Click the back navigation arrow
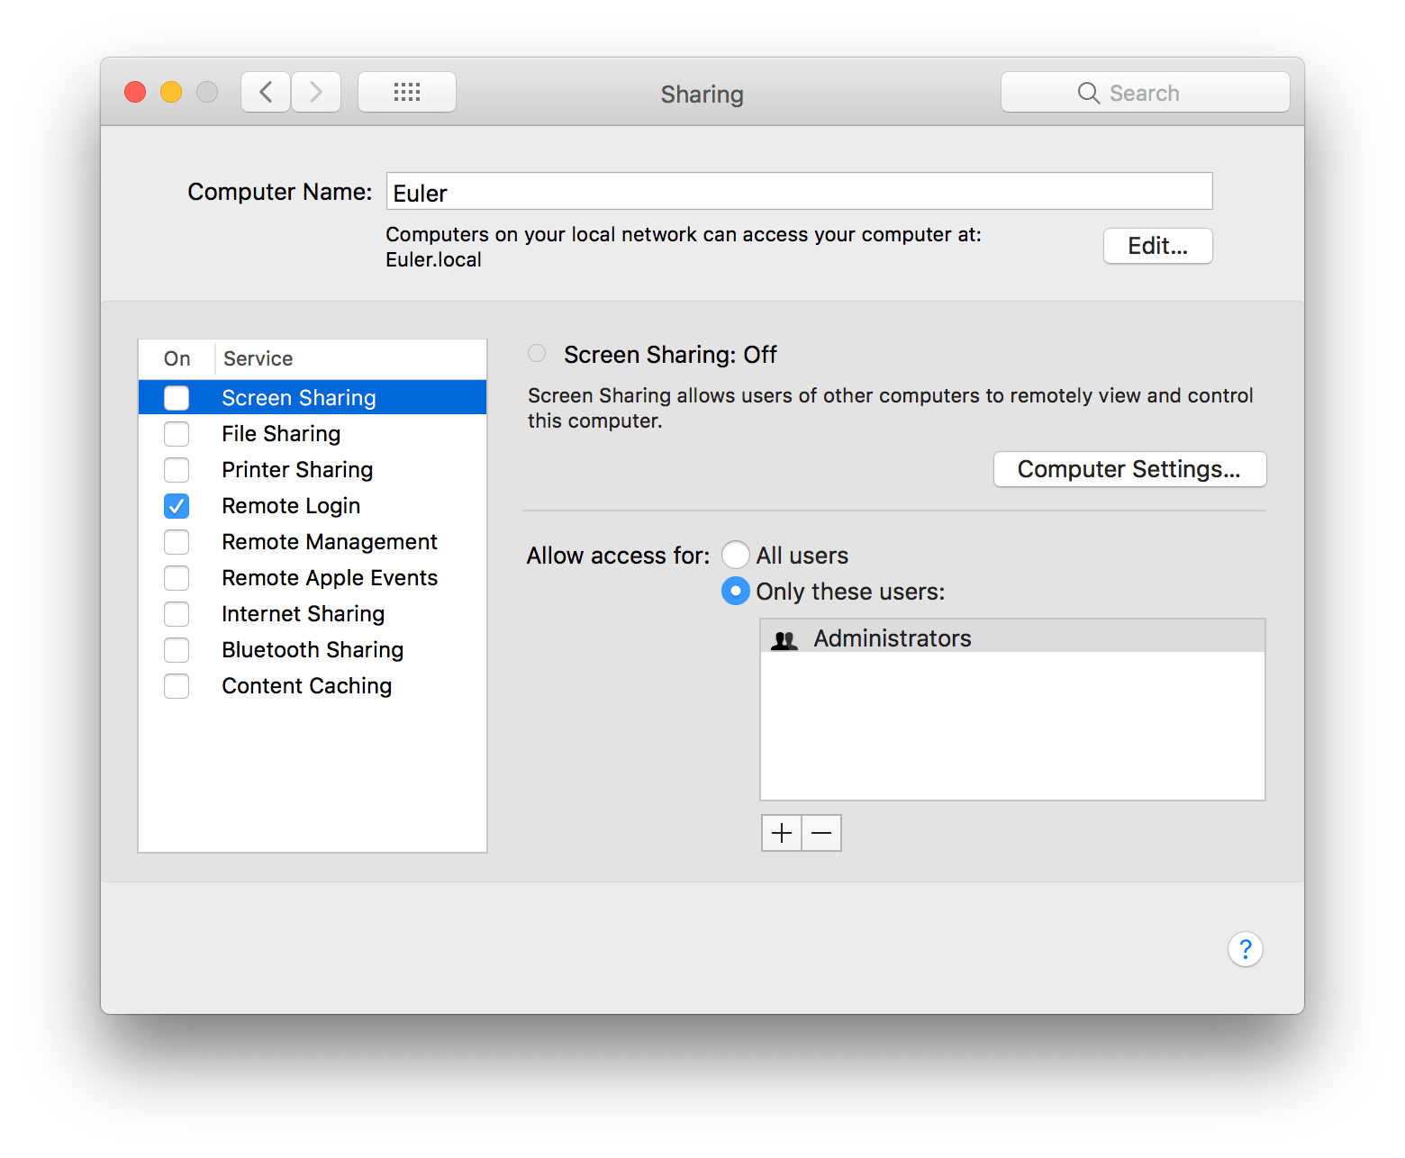The image size is (1405, 1158). tap(265, 91)
